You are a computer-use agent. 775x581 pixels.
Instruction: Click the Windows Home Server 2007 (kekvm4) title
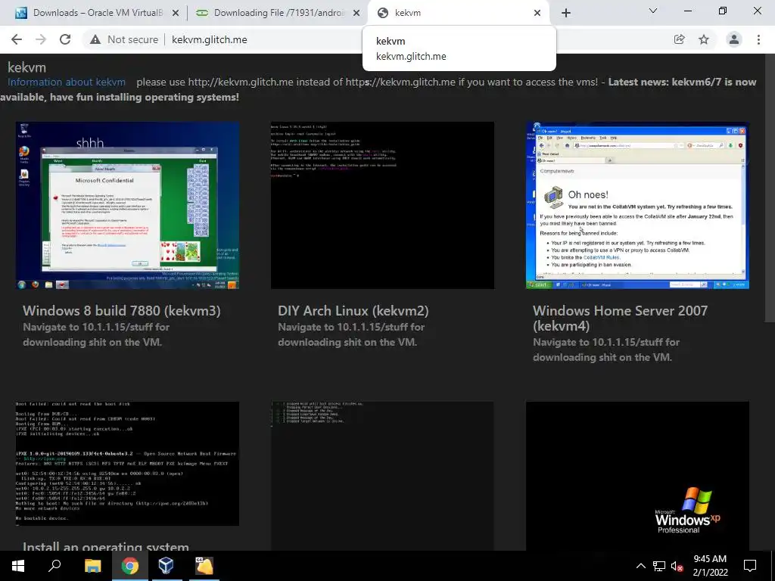[621, 318]
